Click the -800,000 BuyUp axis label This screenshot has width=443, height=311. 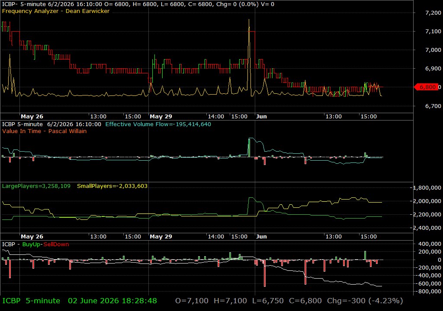pos(428,292)
